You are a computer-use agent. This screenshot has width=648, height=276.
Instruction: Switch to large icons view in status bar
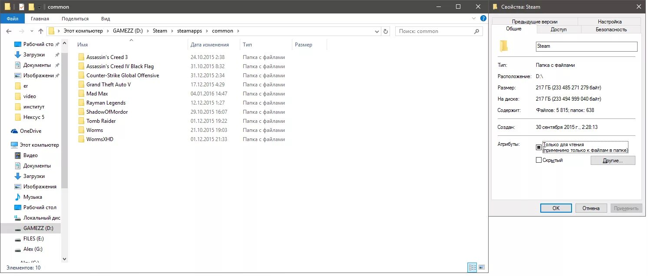(481, 268)
